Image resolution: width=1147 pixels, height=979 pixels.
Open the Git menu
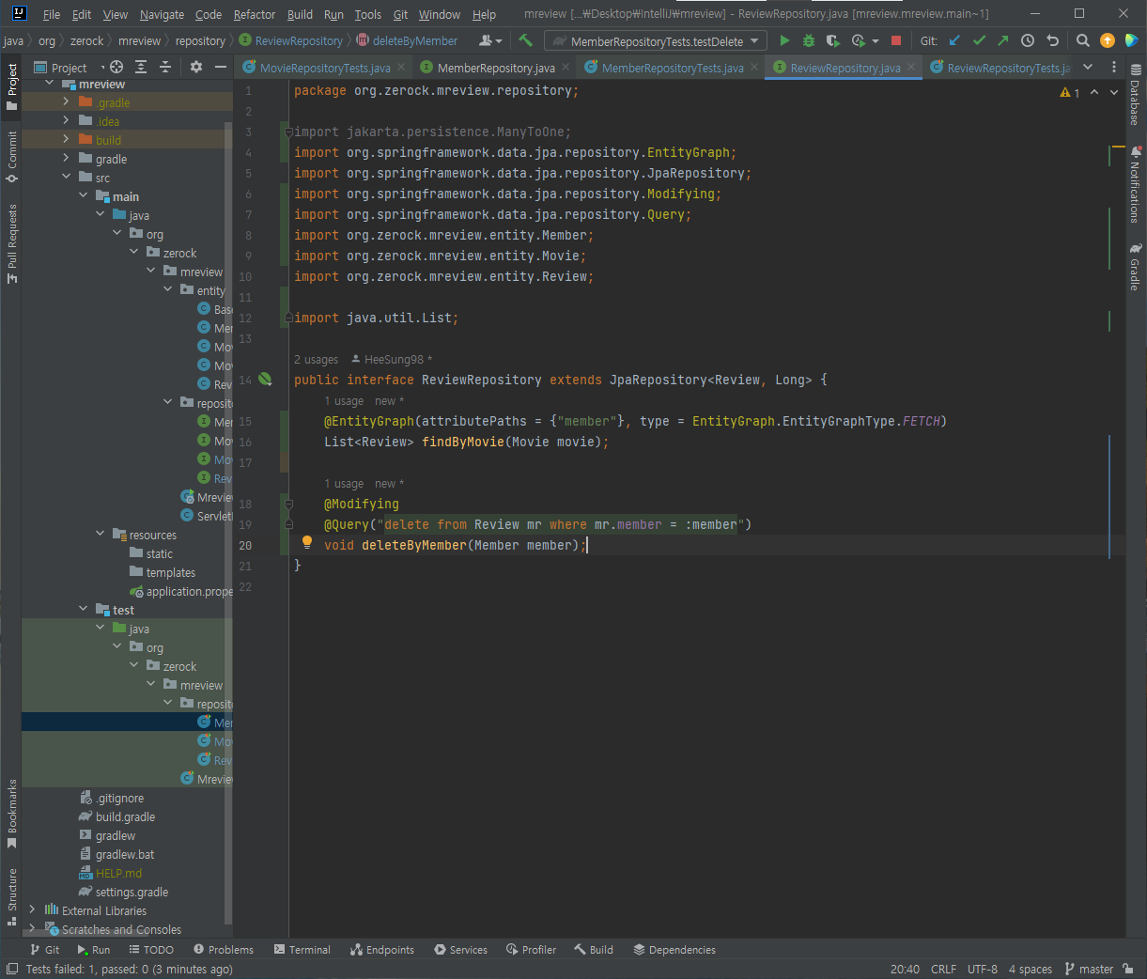click(400, 14)
